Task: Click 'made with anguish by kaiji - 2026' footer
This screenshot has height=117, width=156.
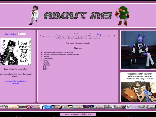Action: pyautogui.click(x=78, y=114)
